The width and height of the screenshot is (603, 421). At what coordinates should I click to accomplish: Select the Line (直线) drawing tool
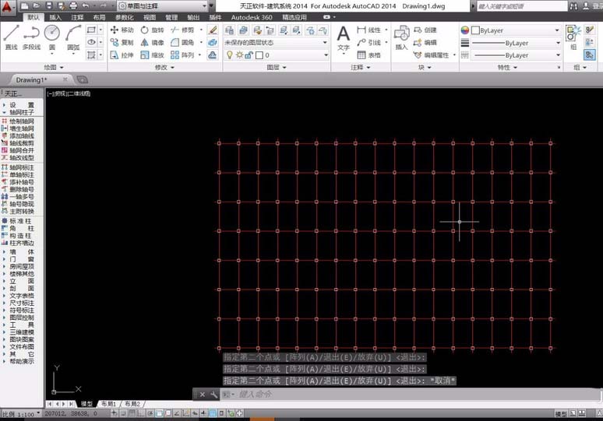(11, 36)
